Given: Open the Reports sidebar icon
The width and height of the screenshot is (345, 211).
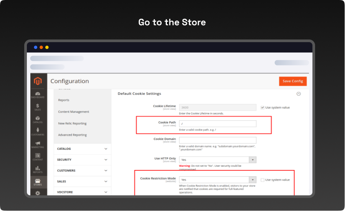Looking at the screenshot, I should click(x=38, y=169).
